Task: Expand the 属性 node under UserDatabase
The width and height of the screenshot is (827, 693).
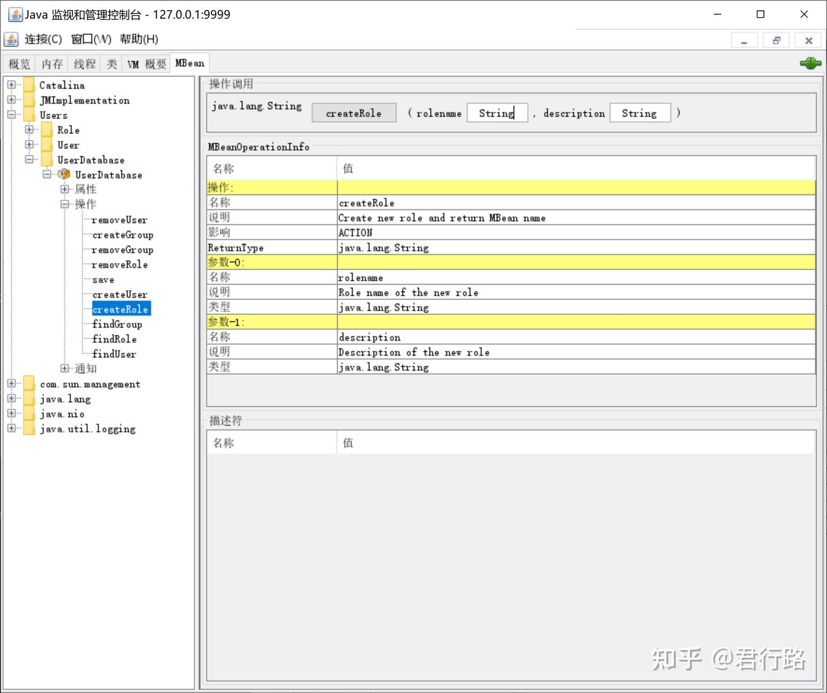Action: (65, 189)
